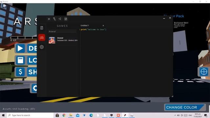Open the Windows Start menu
Image resolution: width=210 pixels, height=118 pixels.
(3, 115)
